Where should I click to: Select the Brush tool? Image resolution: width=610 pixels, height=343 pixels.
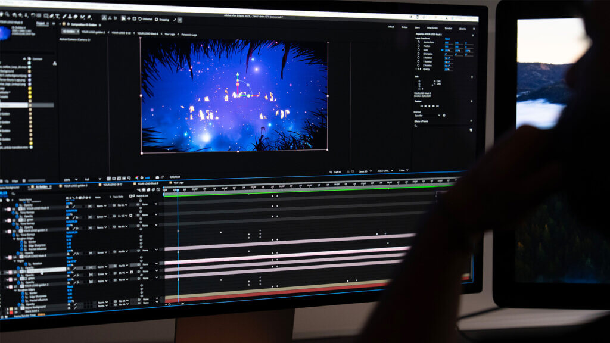click(x=64, y=16)
